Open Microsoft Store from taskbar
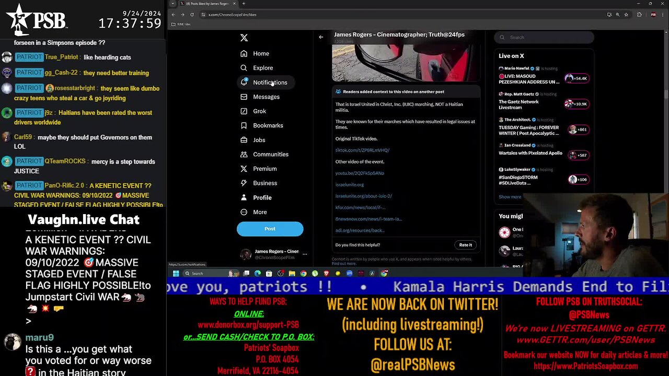 tap(269, 273)
